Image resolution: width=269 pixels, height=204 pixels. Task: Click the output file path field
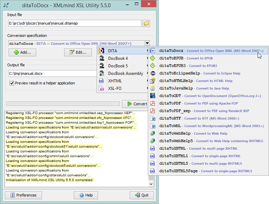click(53, 73)
